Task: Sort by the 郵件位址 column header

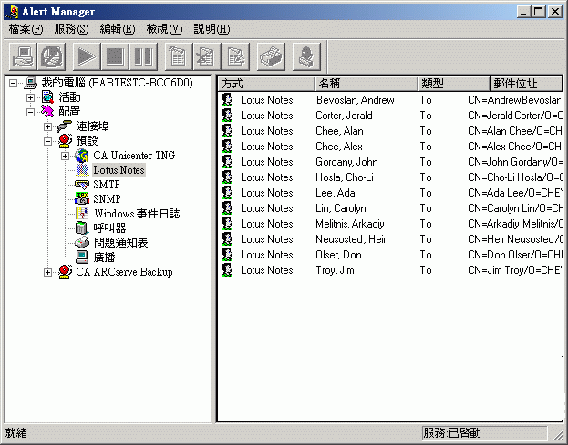Action: click(526, 84)
